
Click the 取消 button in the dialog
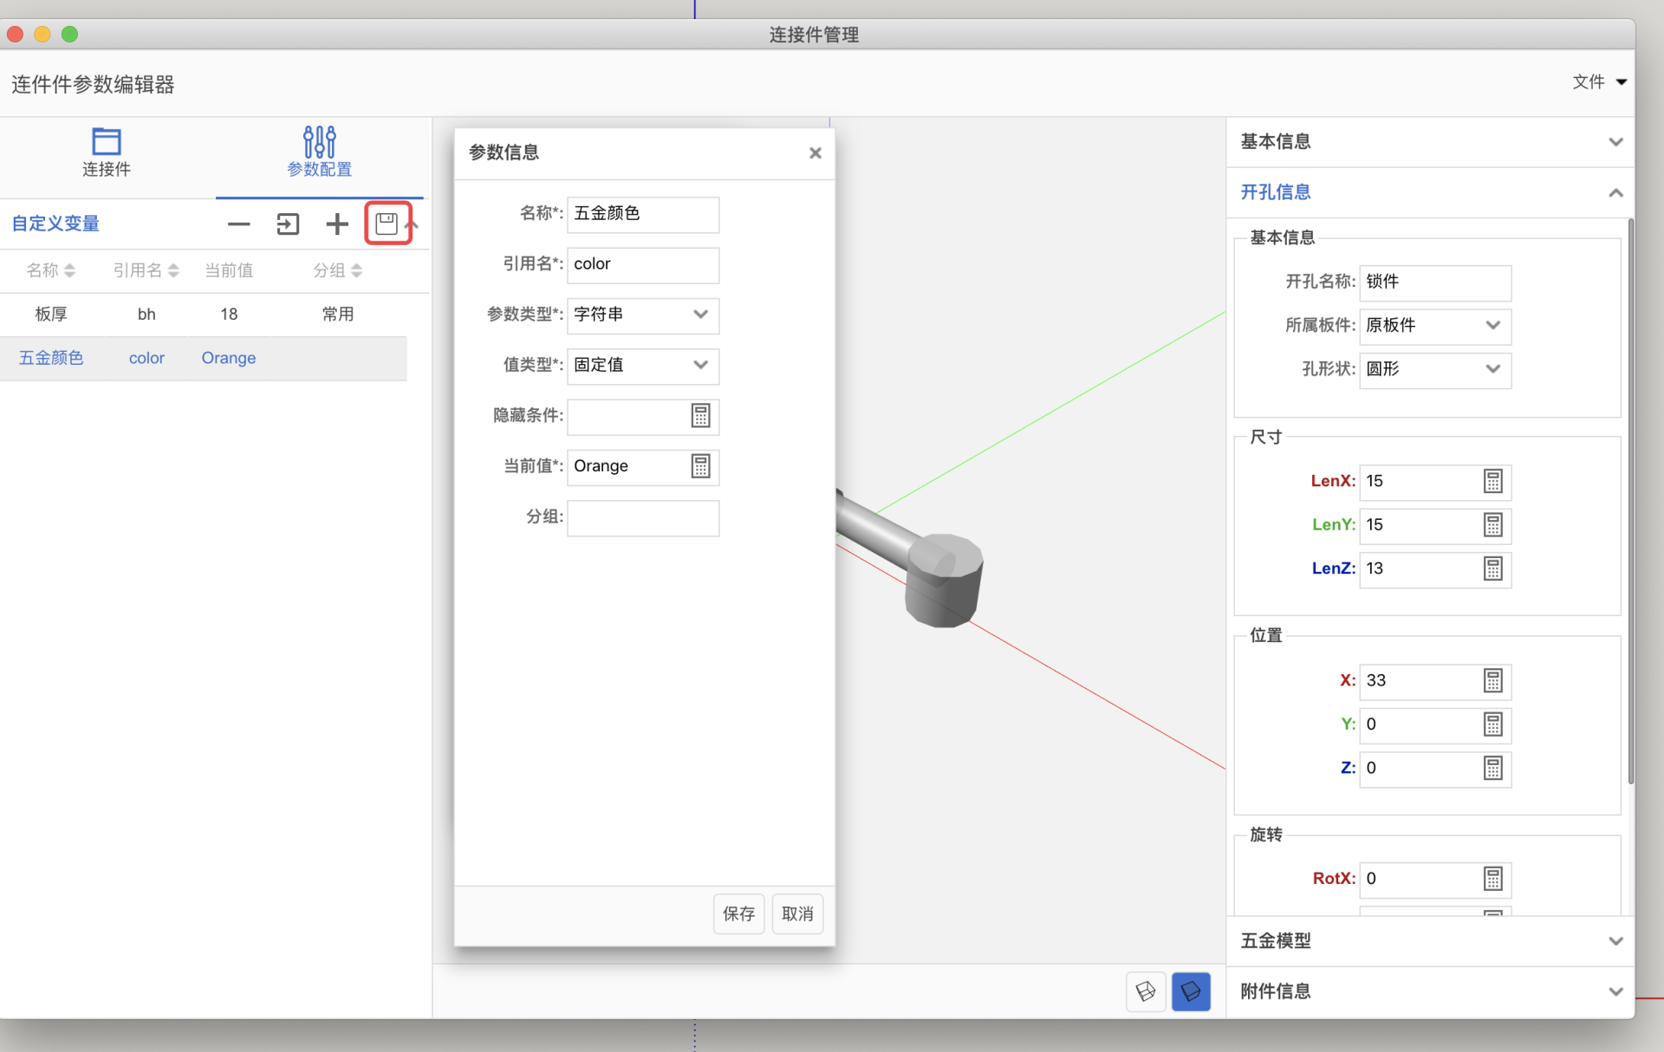click(797, 914)
